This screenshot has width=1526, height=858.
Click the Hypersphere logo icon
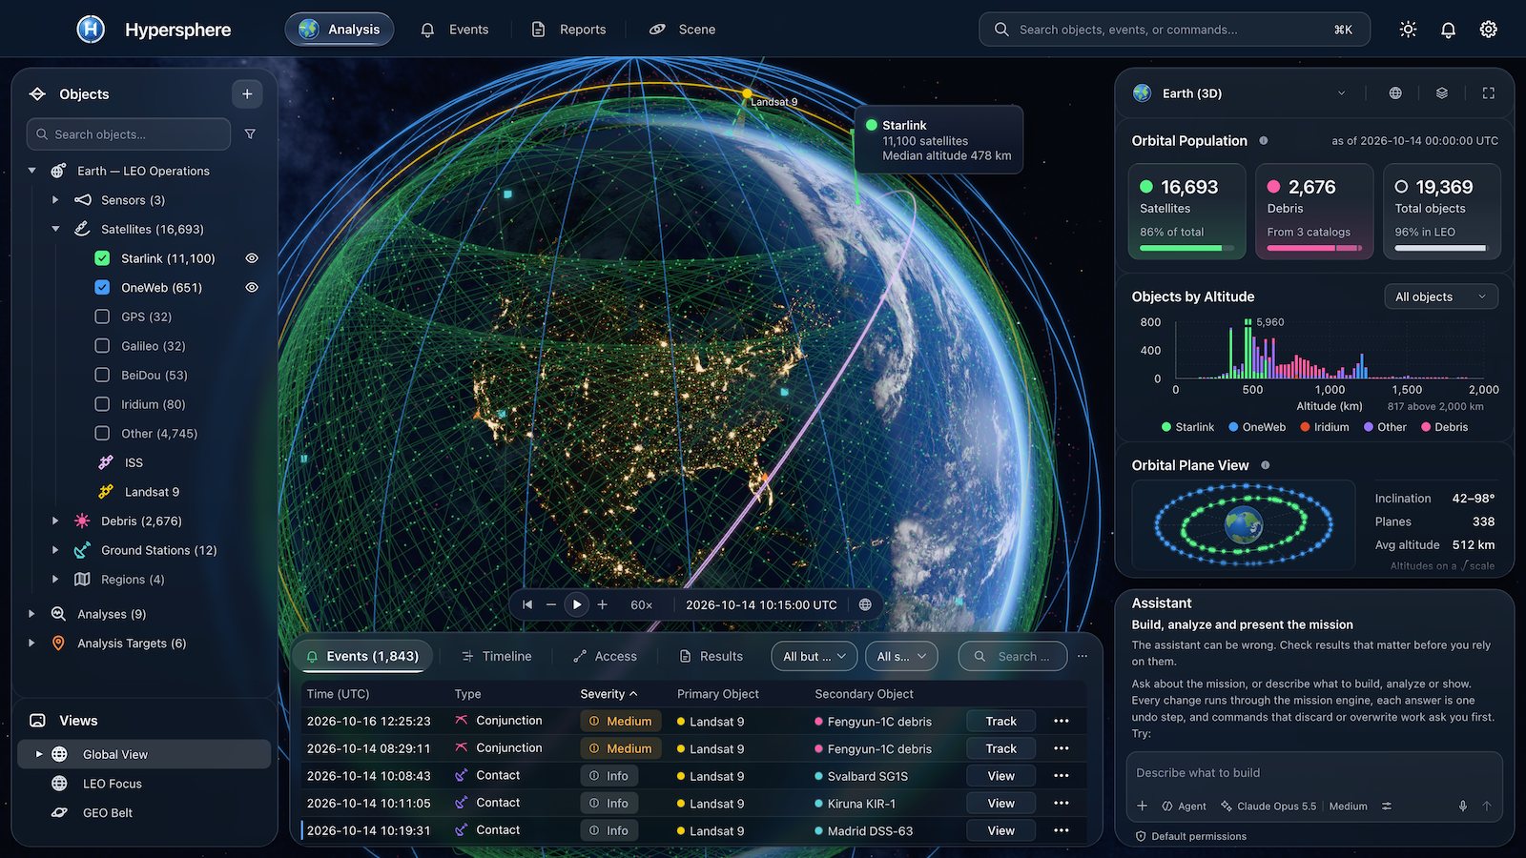click(91, 30)
